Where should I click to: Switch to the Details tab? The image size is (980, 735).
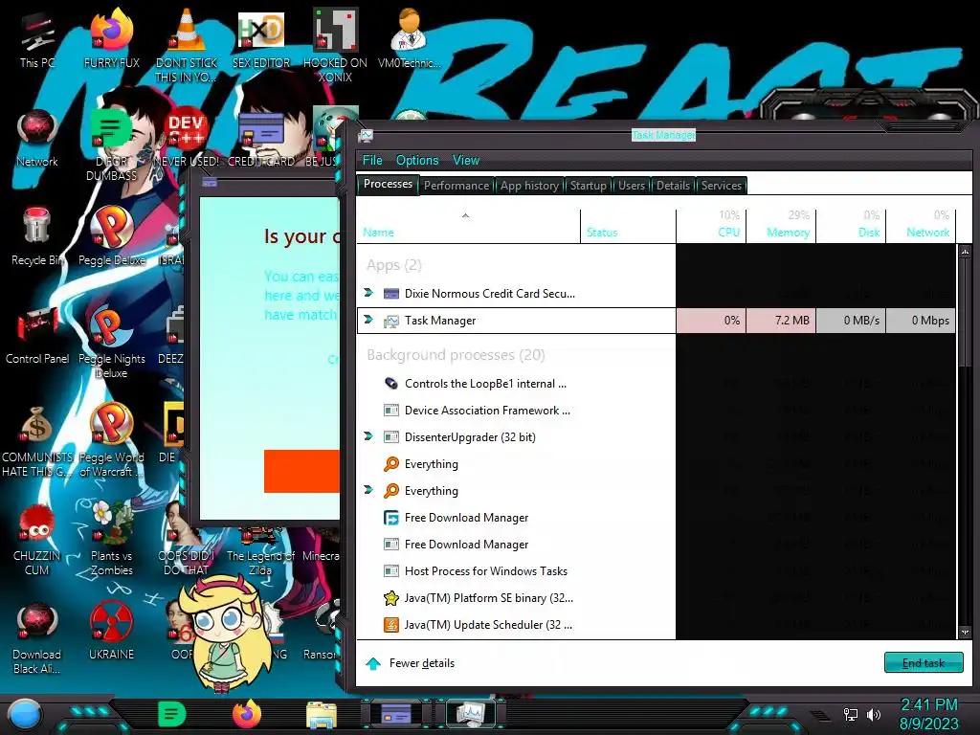coord(673,186)
